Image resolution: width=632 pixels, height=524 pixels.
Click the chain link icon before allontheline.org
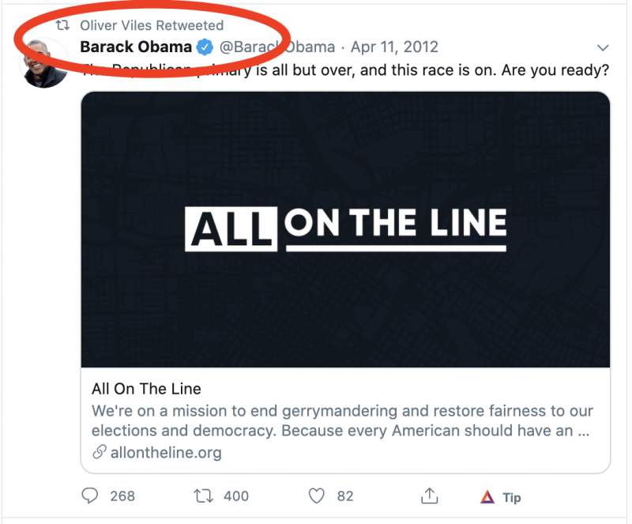click(100, 453)
